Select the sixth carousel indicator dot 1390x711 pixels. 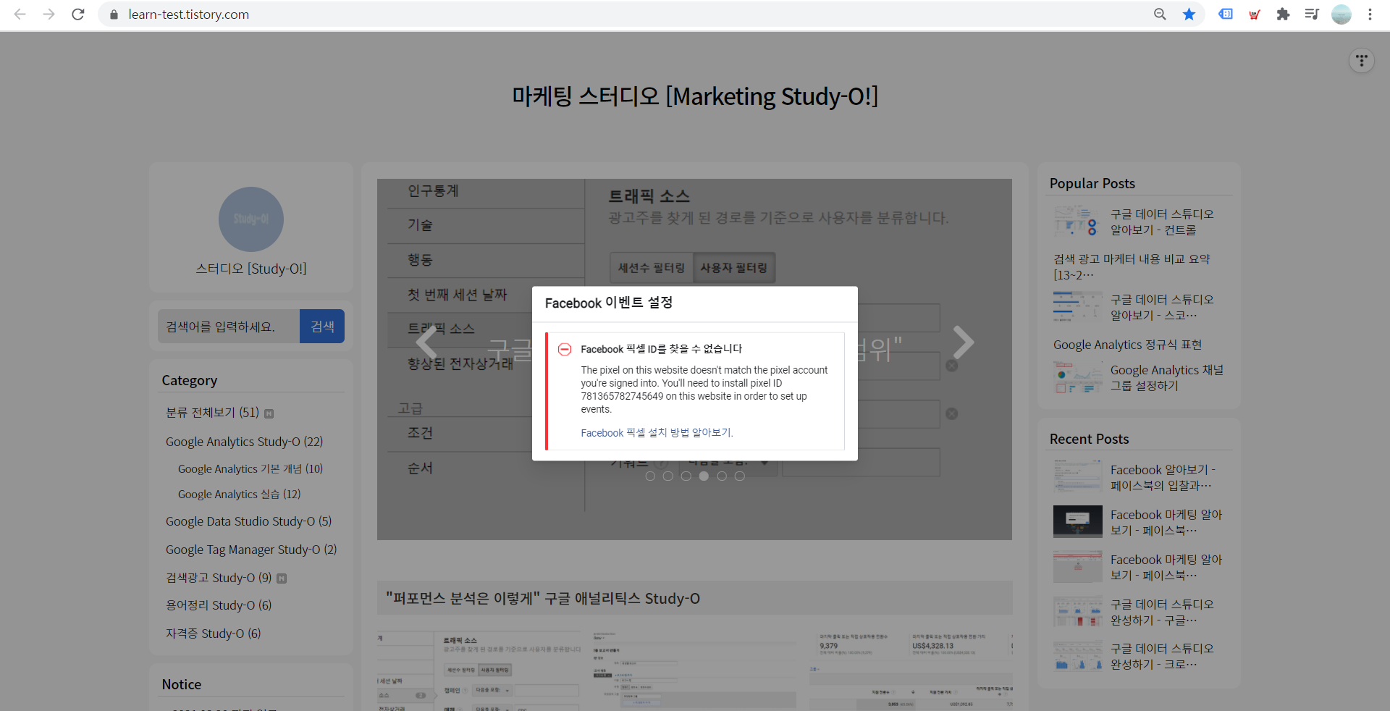pos(739,476)
